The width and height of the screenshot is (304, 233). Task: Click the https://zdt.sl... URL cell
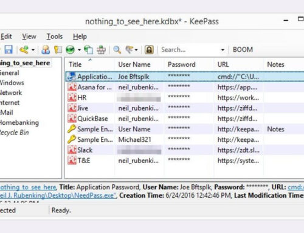pyautogui.click(x=238, y=150)
